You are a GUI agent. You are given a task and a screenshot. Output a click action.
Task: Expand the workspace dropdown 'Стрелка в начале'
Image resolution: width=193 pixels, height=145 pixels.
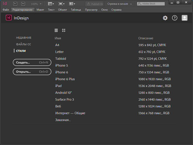[x=120, y=4]
